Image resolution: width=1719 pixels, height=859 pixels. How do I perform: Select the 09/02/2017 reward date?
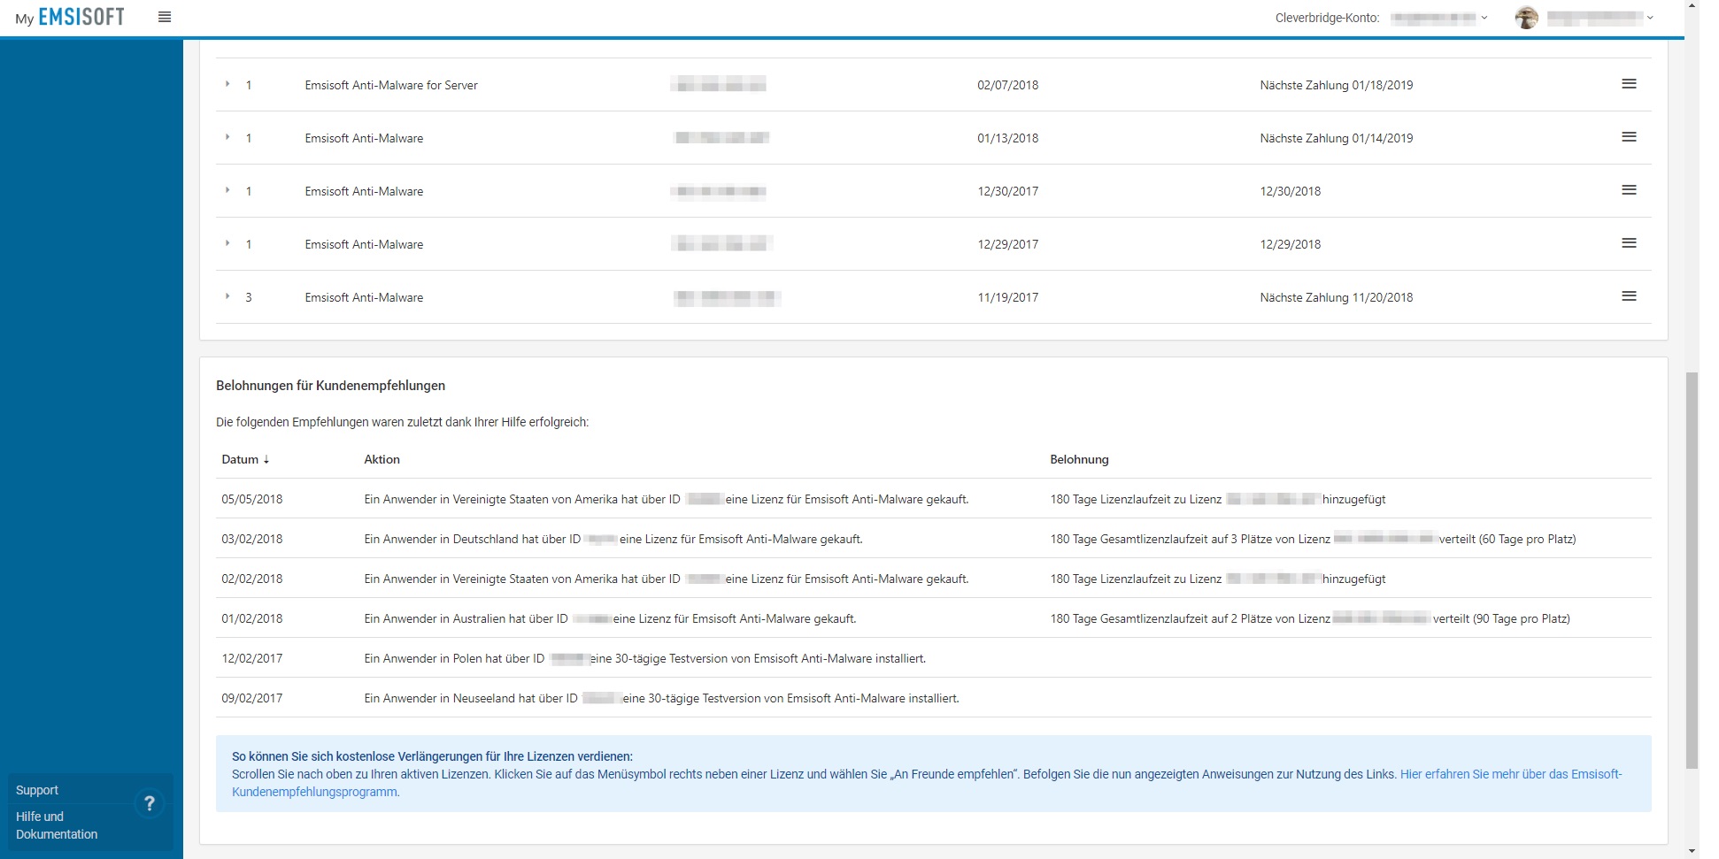click(252, 698)
